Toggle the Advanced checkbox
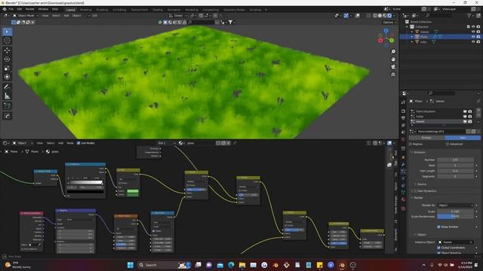 click(448, 144)
